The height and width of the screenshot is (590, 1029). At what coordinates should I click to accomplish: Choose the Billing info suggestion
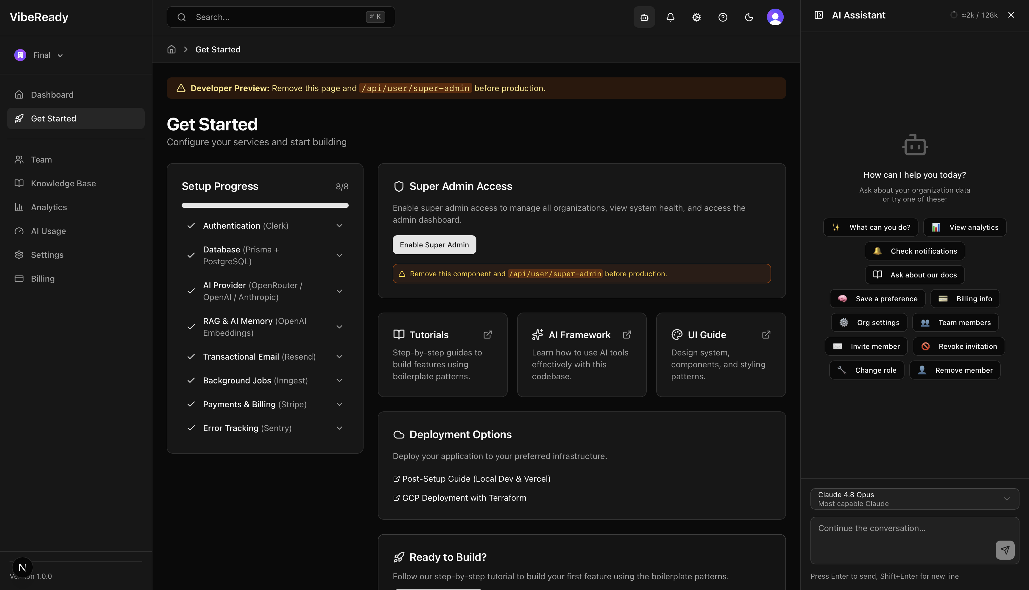(965, 299)
